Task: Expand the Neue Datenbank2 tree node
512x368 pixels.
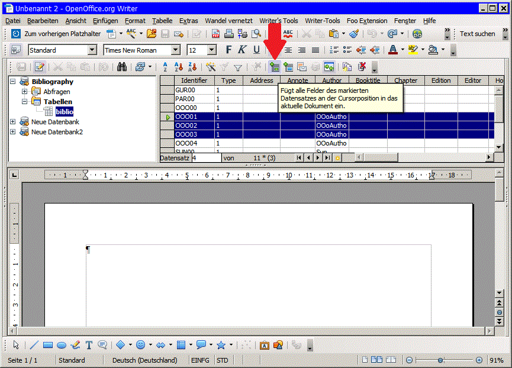Action: (13, 132)
